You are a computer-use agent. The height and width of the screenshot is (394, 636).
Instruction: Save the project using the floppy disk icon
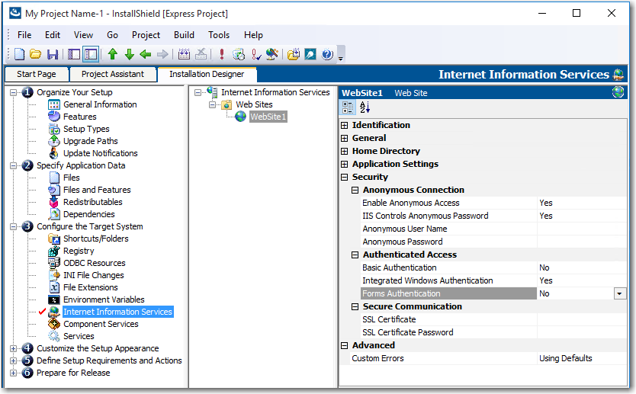(53, 54)
